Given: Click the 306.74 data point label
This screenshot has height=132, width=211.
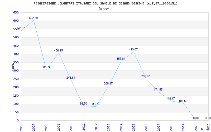Looking at the screenshot, I should coord(46,67).
